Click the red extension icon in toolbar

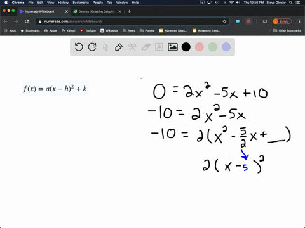248,22
